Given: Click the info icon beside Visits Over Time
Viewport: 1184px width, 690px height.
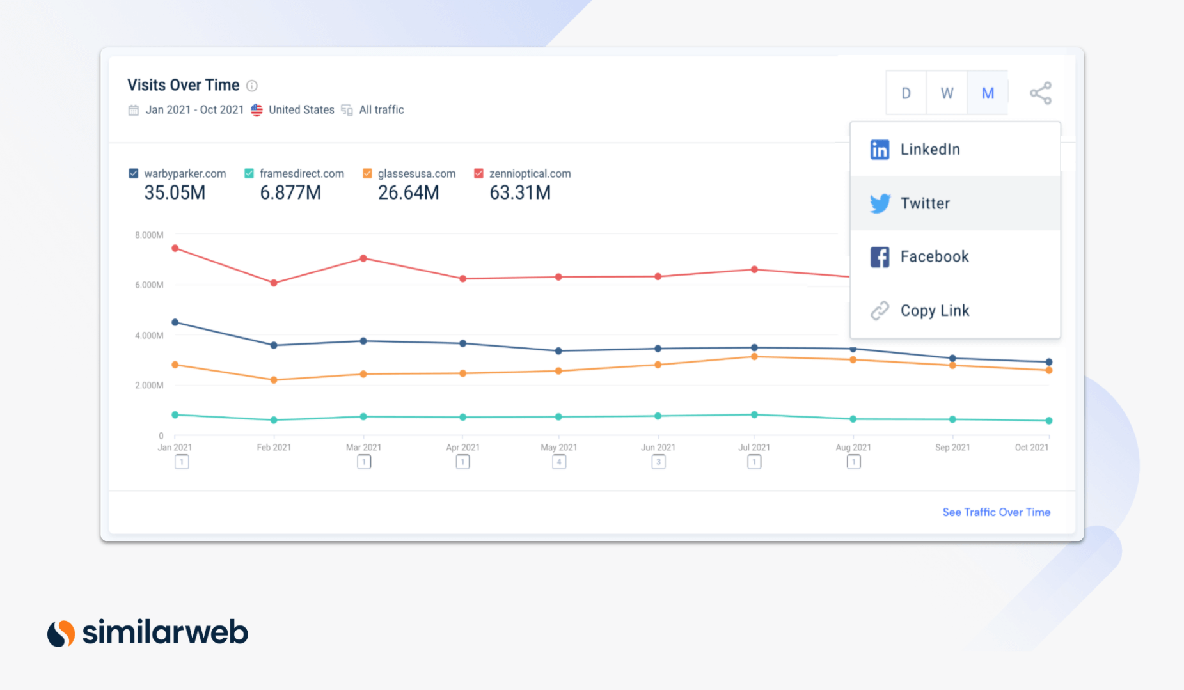Looking at the screenshot, I should pyautogui.click(x=252, y=85).
